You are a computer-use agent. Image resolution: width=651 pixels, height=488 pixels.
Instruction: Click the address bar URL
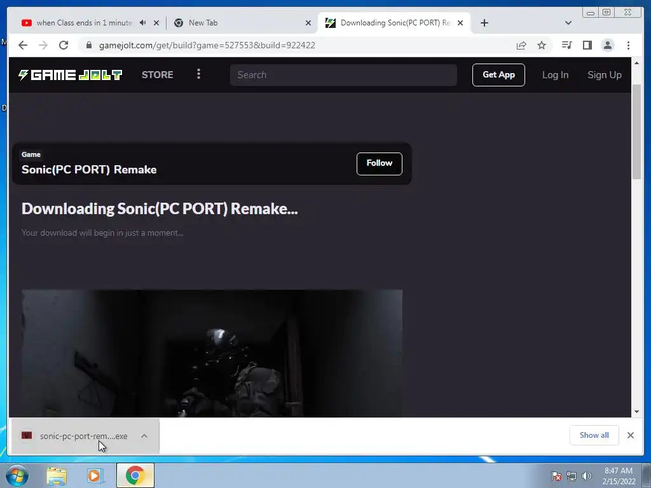(207, 45)
